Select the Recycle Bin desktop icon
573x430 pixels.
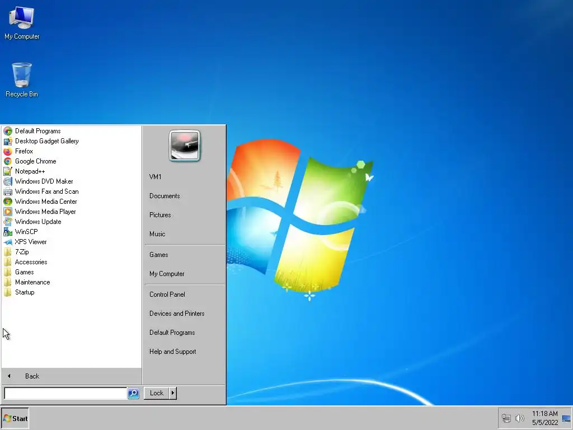(x=22, y=80)
